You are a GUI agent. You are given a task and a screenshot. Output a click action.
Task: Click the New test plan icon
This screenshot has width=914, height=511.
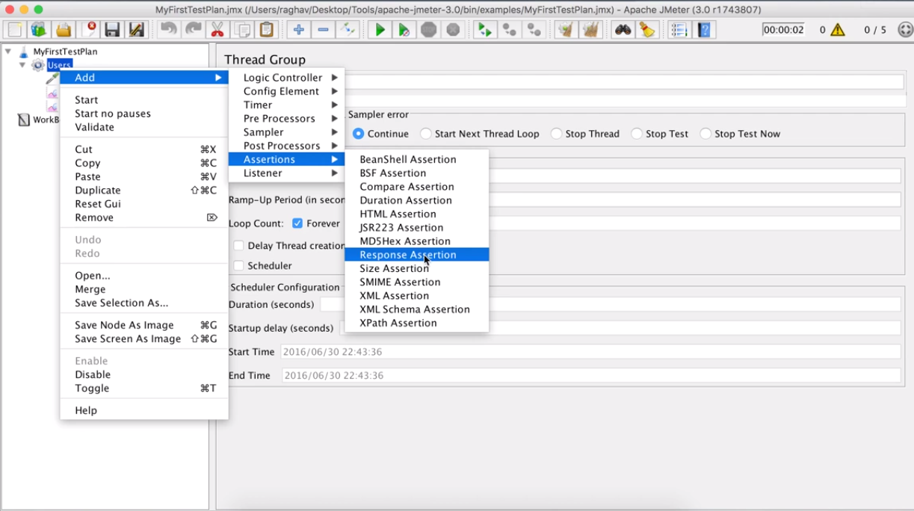[15, 30]
